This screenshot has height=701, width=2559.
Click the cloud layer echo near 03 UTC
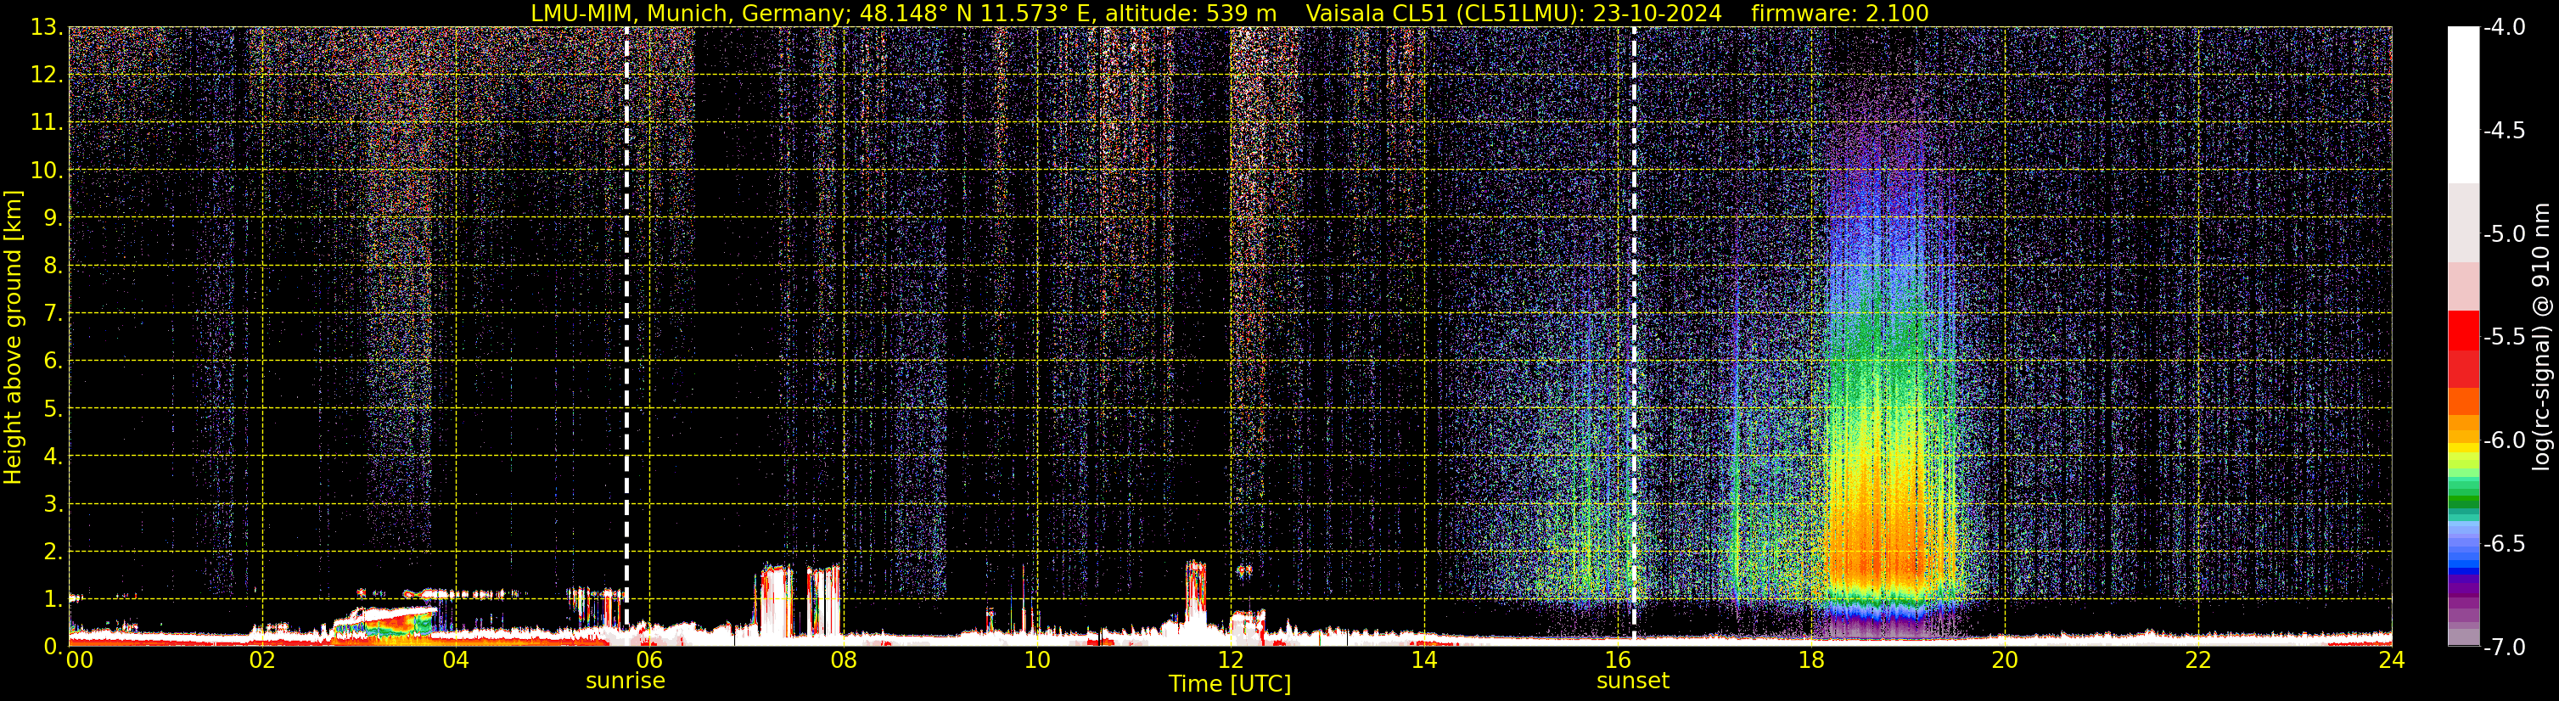pyautogui.click(x=385, y=621)
